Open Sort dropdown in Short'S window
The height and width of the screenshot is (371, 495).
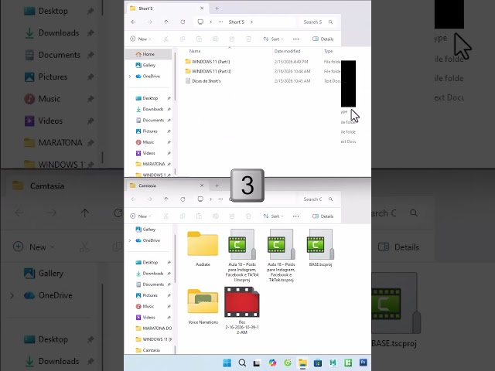pyautogui.click(x=273, y=39)
